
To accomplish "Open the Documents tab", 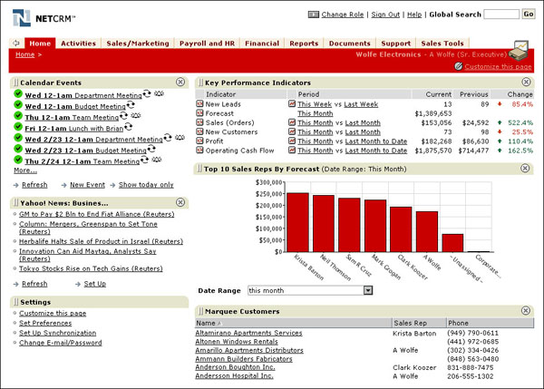I will (350, 44).
